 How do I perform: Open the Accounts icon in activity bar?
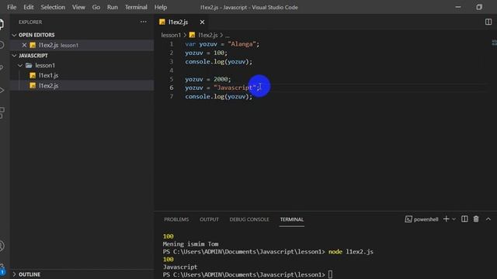point(2,246)
